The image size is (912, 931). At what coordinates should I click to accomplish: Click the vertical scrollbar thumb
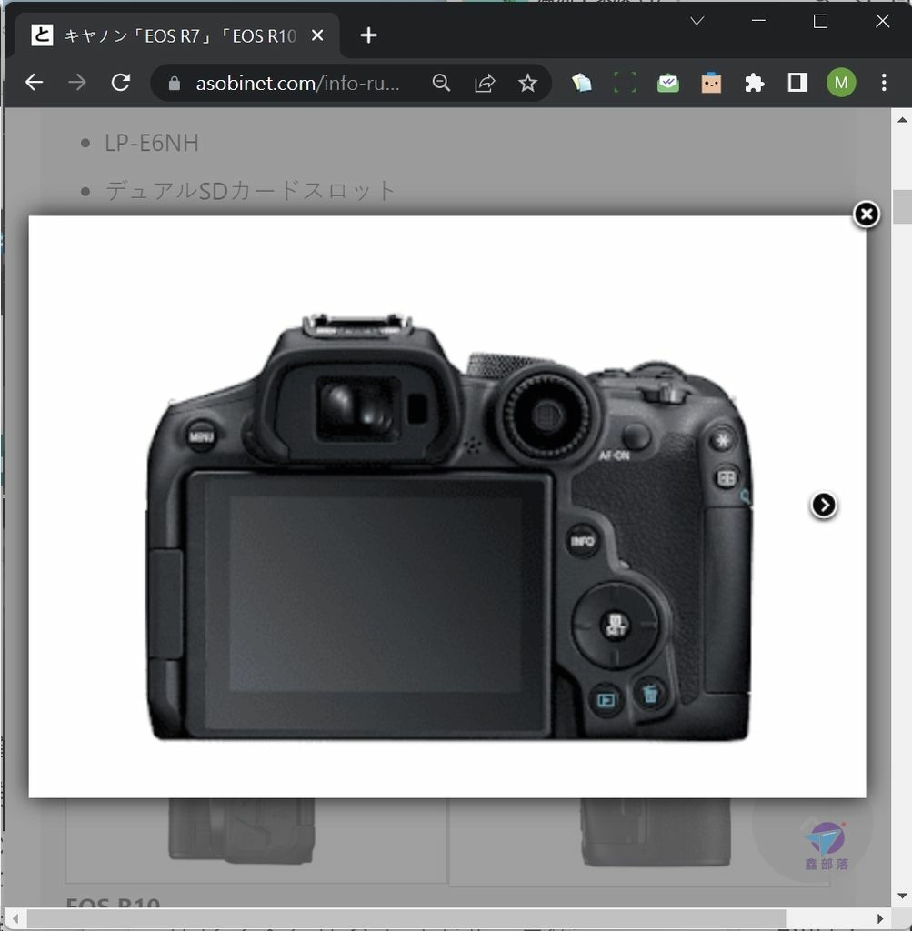[902, 206]
